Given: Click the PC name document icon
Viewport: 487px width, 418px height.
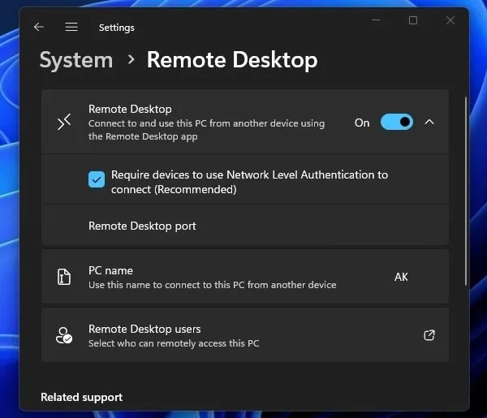Looking at the screenshot, I should pyautogui.click(x=64, y=277).
